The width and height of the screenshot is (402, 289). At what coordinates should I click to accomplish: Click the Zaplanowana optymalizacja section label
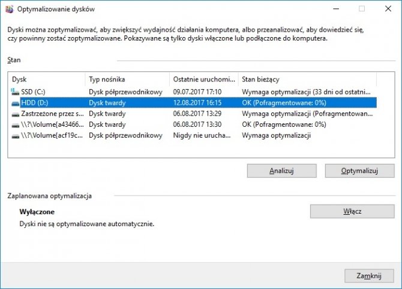[x=49, y=196]
